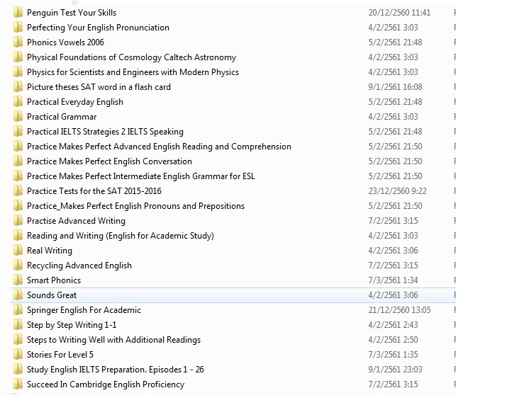Click date 20/12/2560 11:41
The height and width of the screenshot is (405, 531).
point(399,13)
